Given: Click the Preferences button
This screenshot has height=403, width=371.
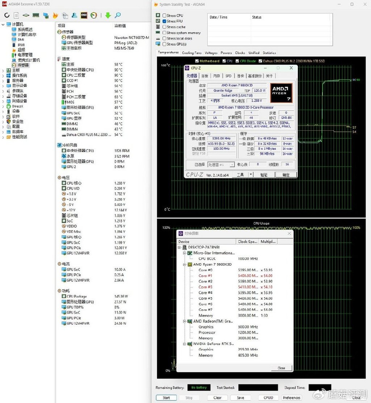Looking at the screenshot, I should click(291, 397).
